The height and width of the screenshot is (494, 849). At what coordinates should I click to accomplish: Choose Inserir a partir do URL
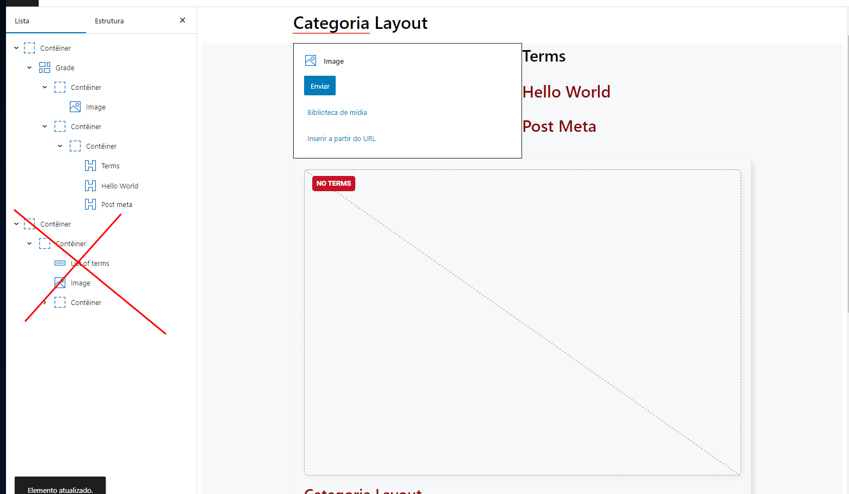click(341, 138)
